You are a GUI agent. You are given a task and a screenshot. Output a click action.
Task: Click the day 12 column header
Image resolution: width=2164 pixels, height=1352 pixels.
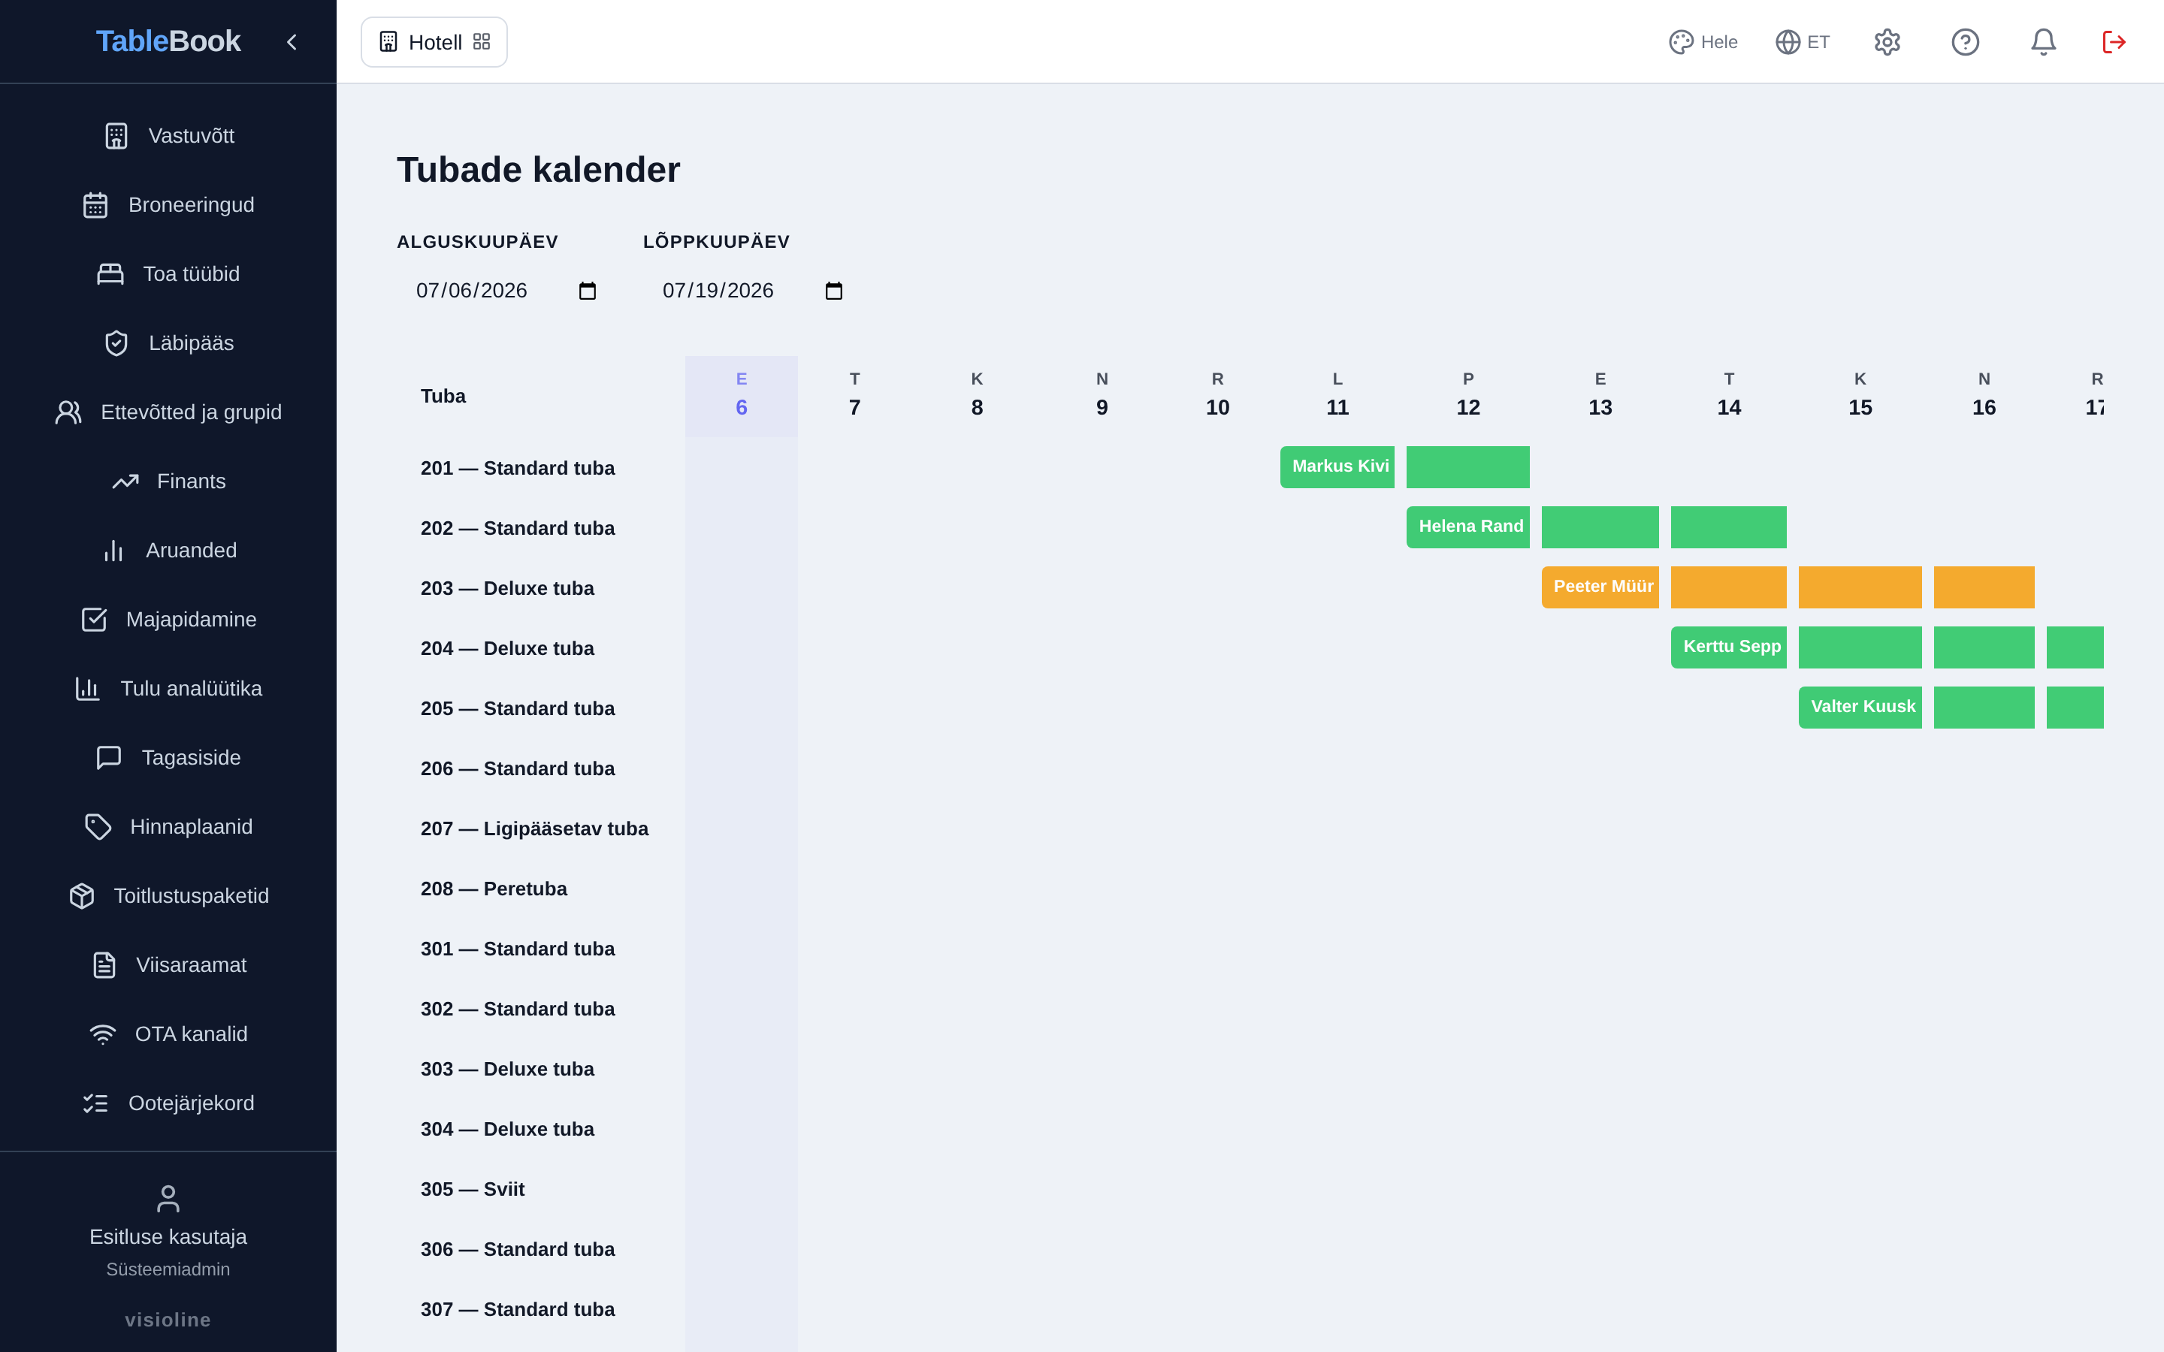click(x=1467, y=396)
